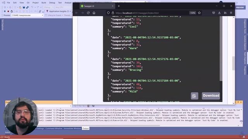Open the Properties side tab
Viewport: 248px width, 139px height.
tap(245, 70)
